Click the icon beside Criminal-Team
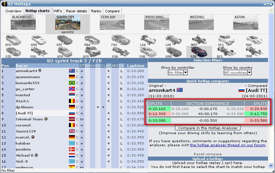Image resolution: width=275 pixels, height=173 pixels. click(x=46, y=119)
